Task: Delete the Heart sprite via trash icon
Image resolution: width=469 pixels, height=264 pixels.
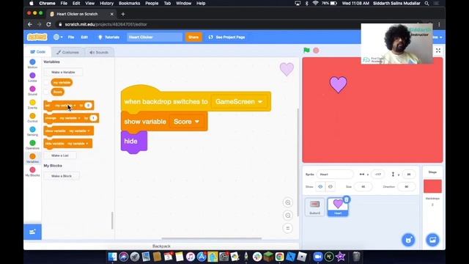Action: point(347,199)
